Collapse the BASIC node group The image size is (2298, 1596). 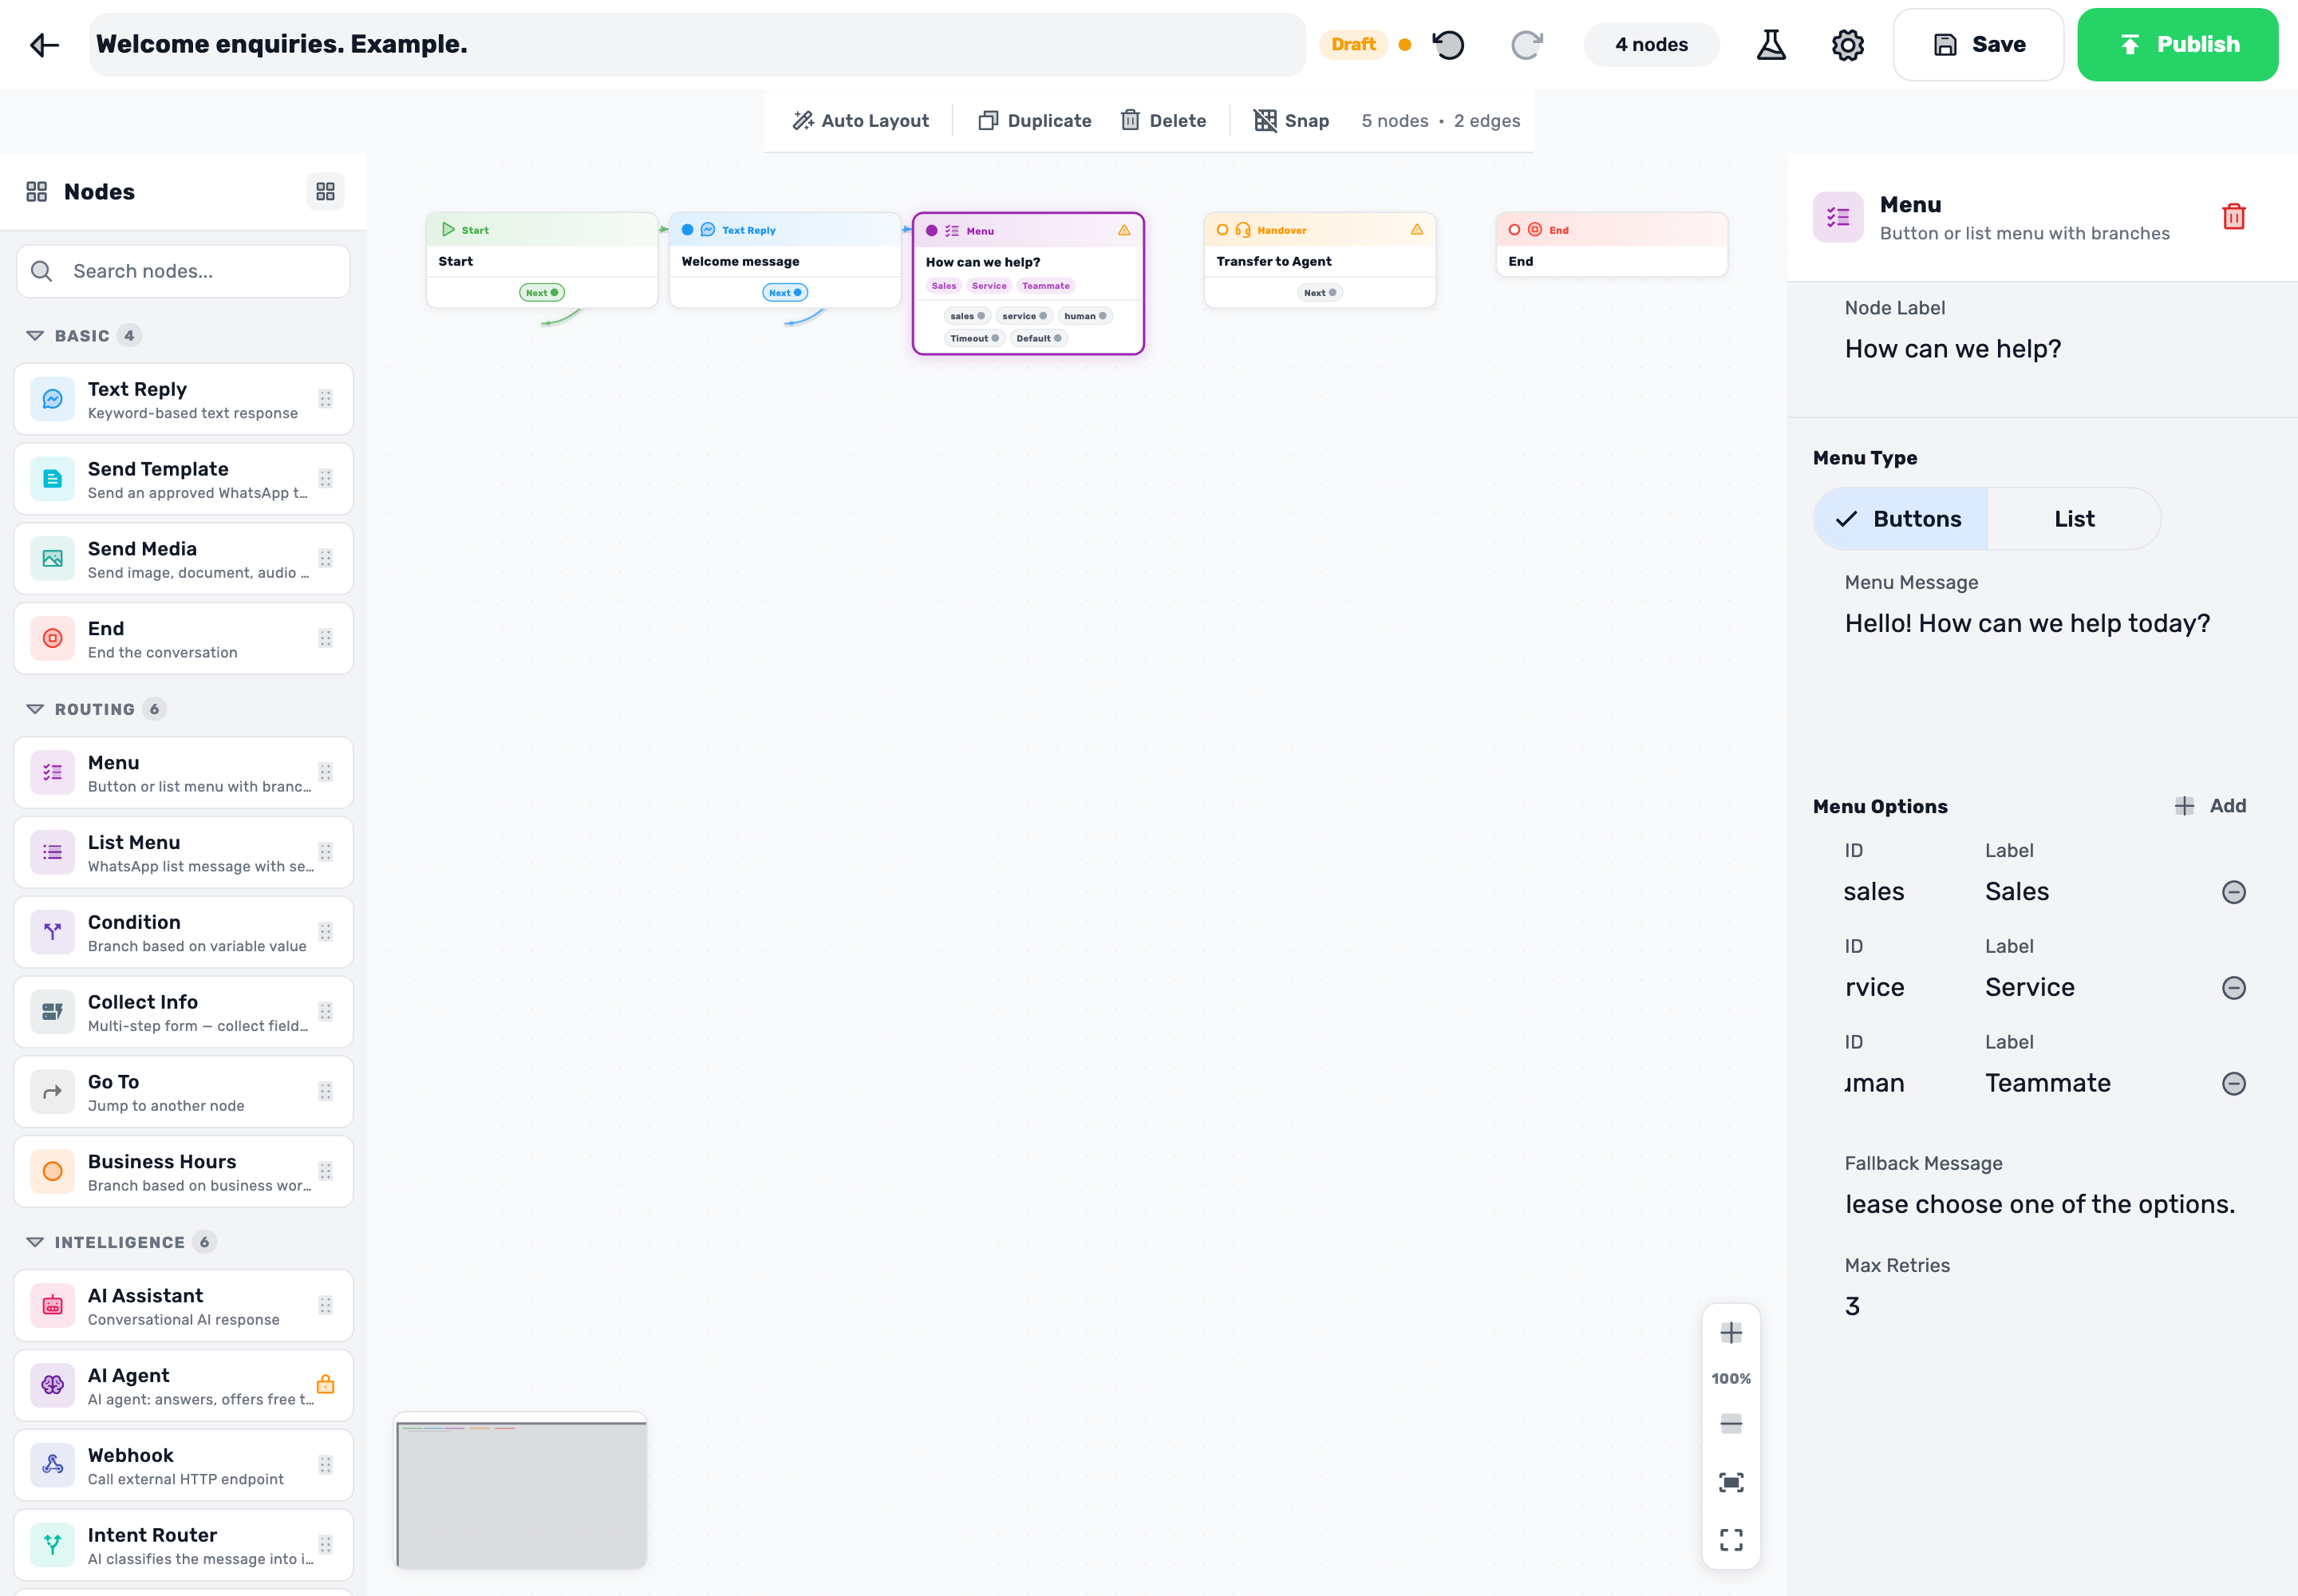click(x=35, y=335)
